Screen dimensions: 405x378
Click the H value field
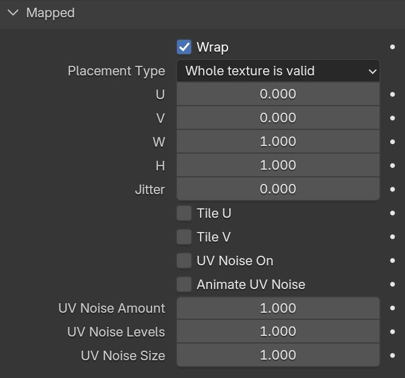point(278,166)
